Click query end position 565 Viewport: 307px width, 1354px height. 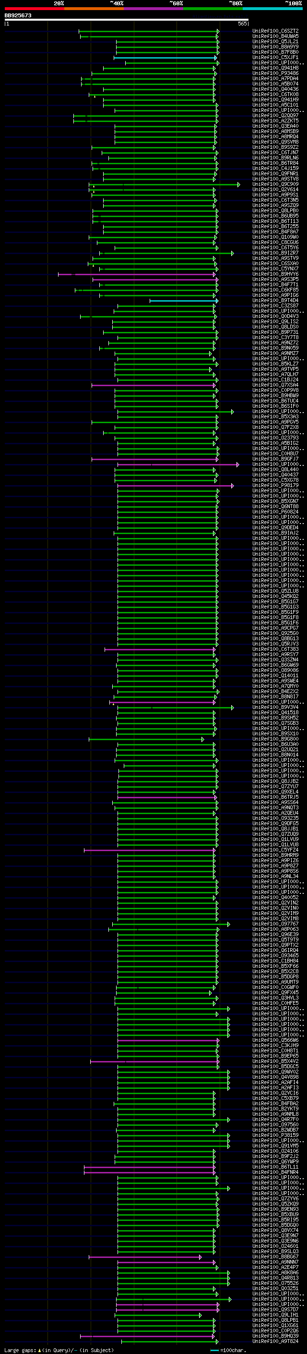point(242,24)
